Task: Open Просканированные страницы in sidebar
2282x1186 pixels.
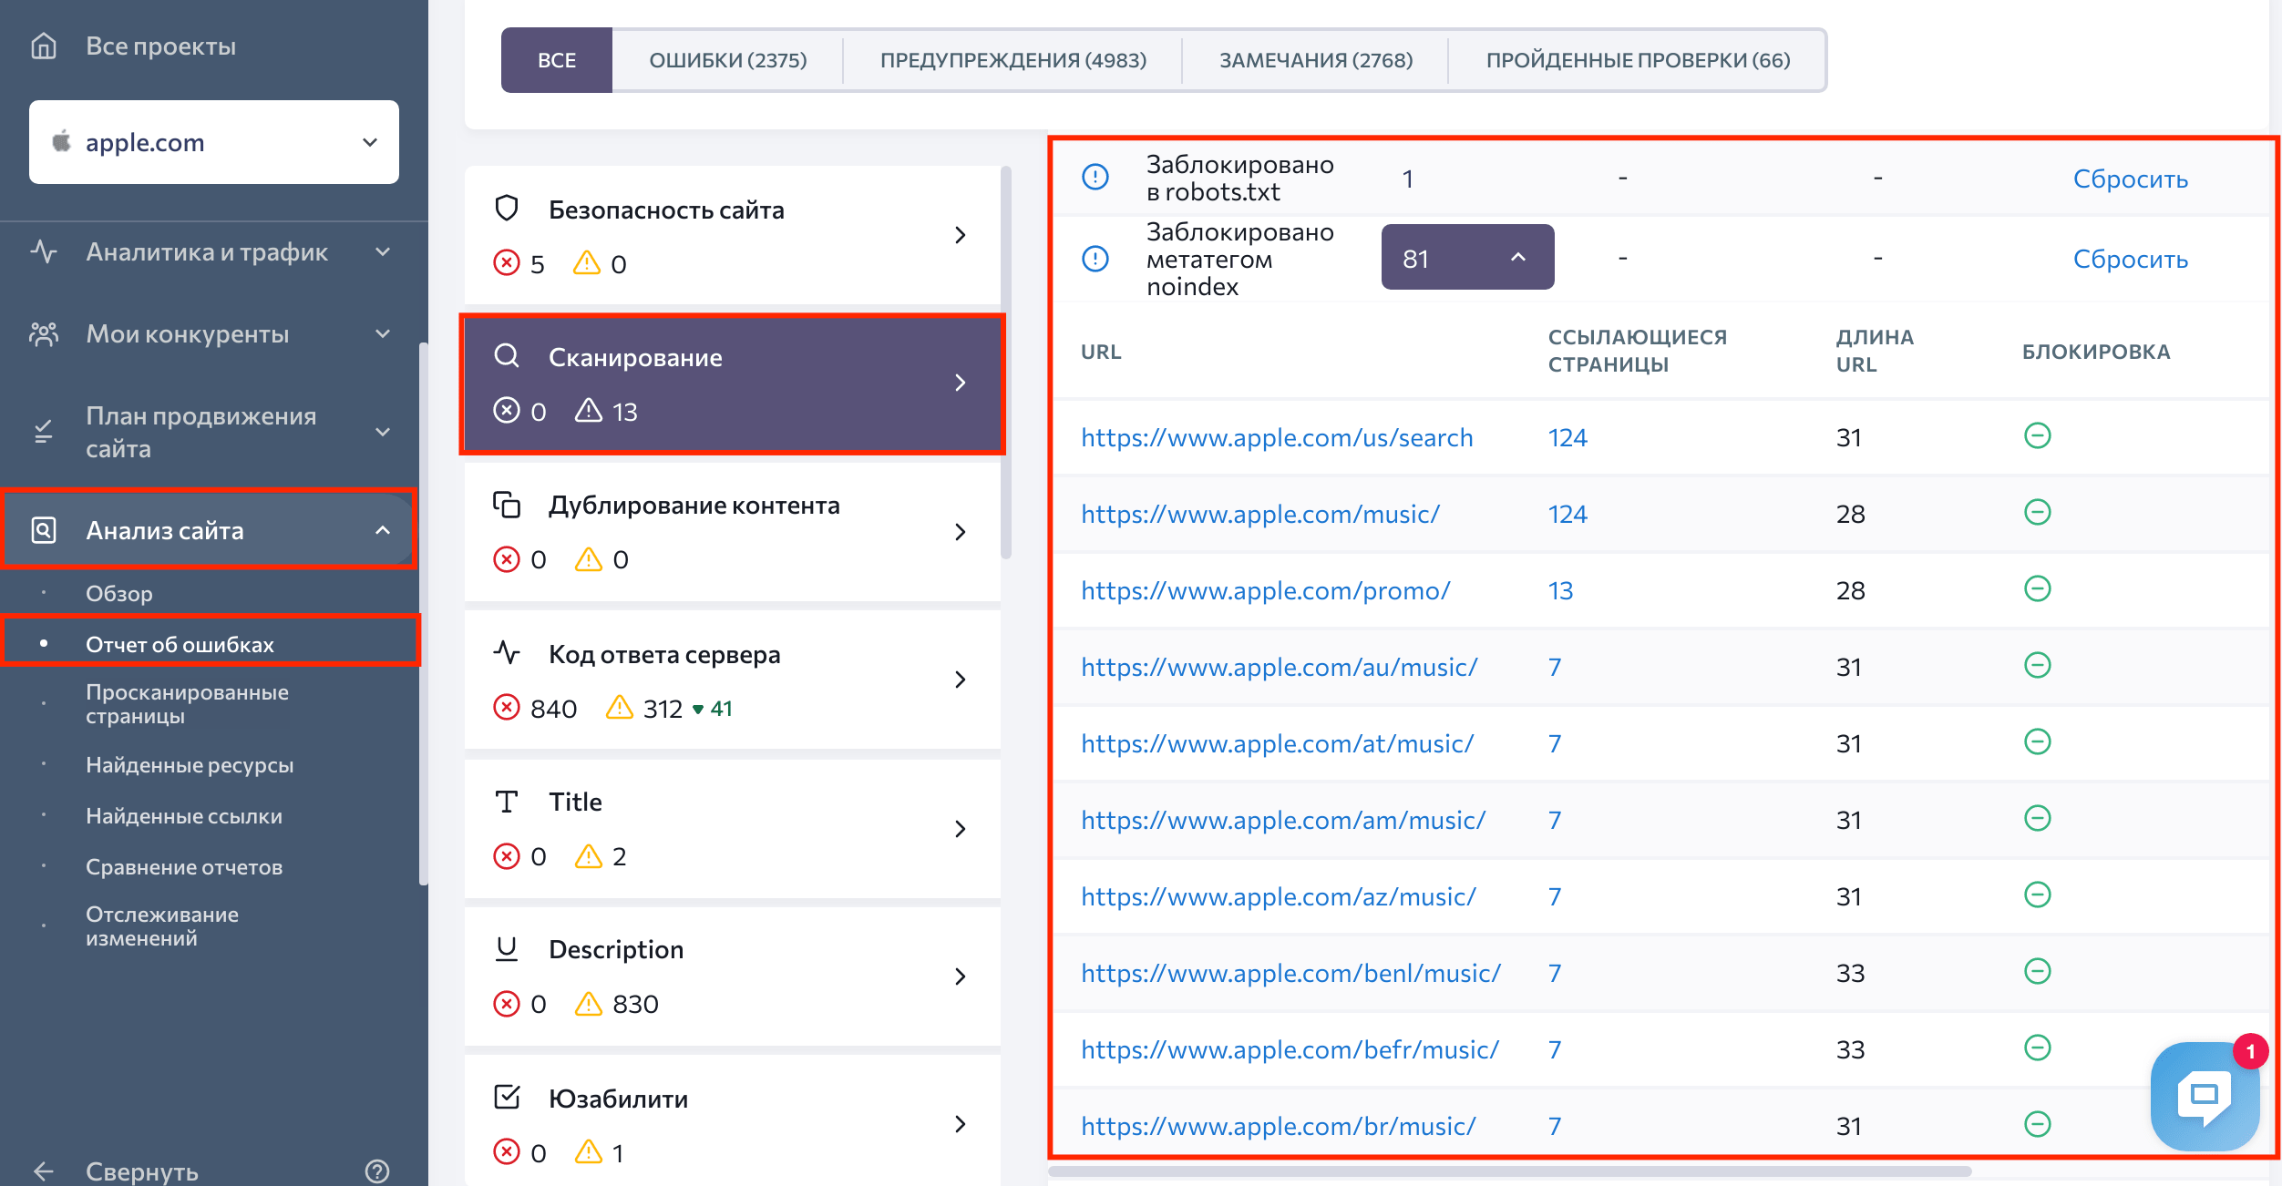Action: pyautogui.click(x=187, y=704)
